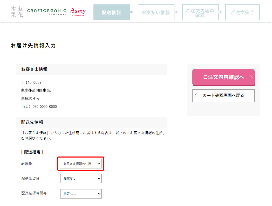Click the 木草果花 logo
The height and width of the screenshot is (206, 272).
click(x=17, y=12)
